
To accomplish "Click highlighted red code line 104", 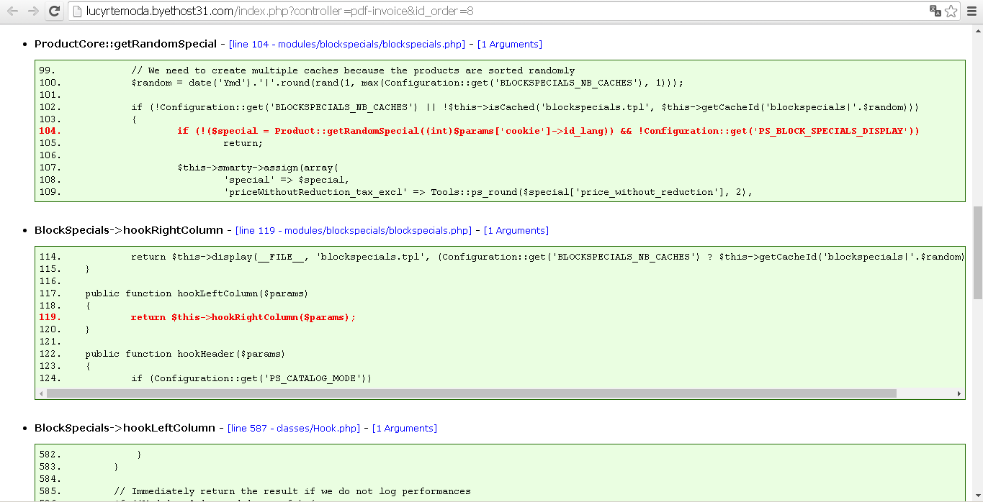I will pos(548,131).
